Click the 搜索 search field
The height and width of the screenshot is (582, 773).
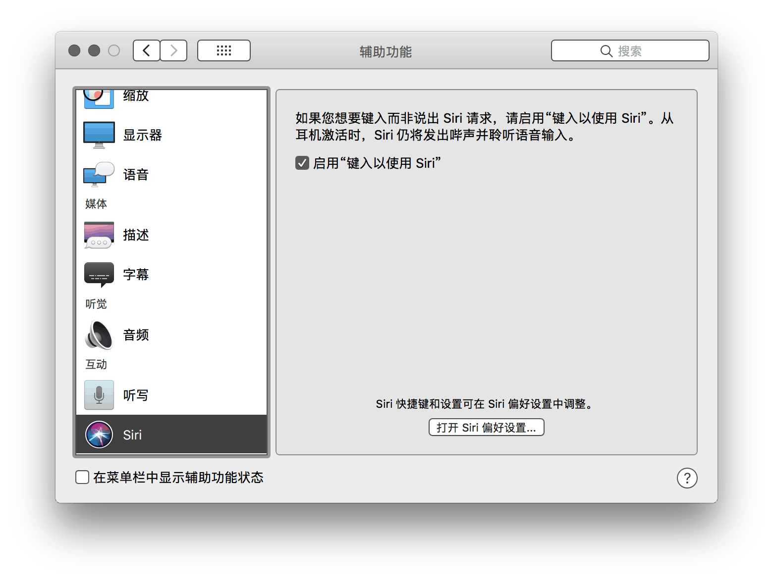[630, 51]
